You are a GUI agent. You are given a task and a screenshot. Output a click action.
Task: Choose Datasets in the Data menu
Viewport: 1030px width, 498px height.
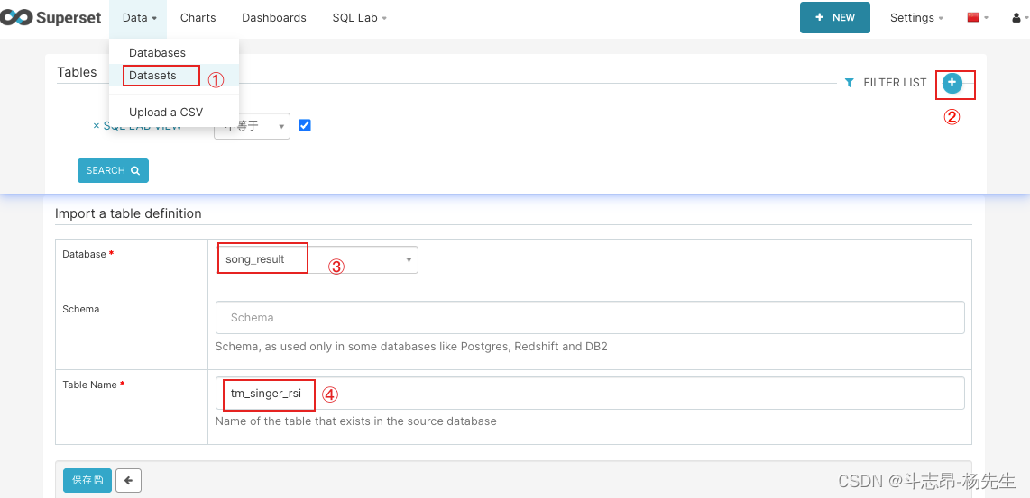152,76
